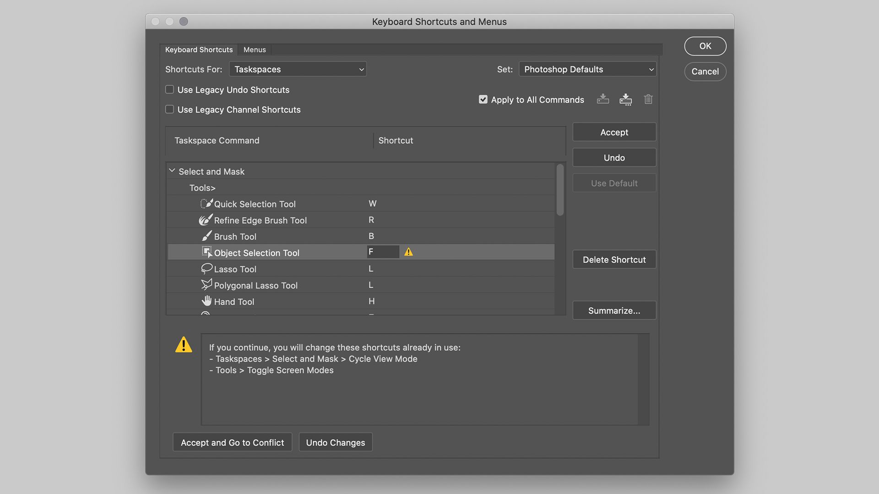Click the Object Selection Tool icon
This screenshot has height=494, width=879.
tap(207, 252)
